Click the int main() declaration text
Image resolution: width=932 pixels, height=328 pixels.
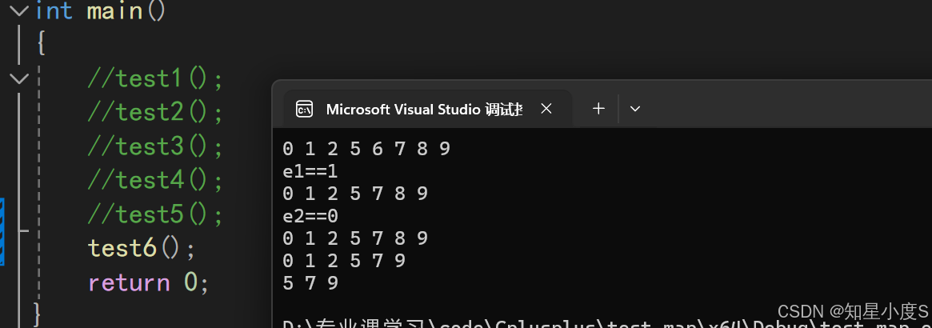[x=101, y=10]
